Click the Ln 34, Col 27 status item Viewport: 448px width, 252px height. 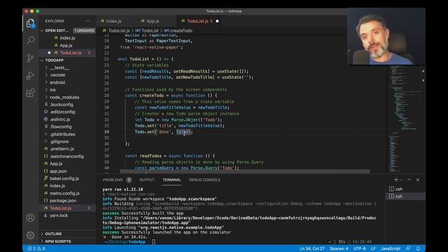click(x=312, y=248)
